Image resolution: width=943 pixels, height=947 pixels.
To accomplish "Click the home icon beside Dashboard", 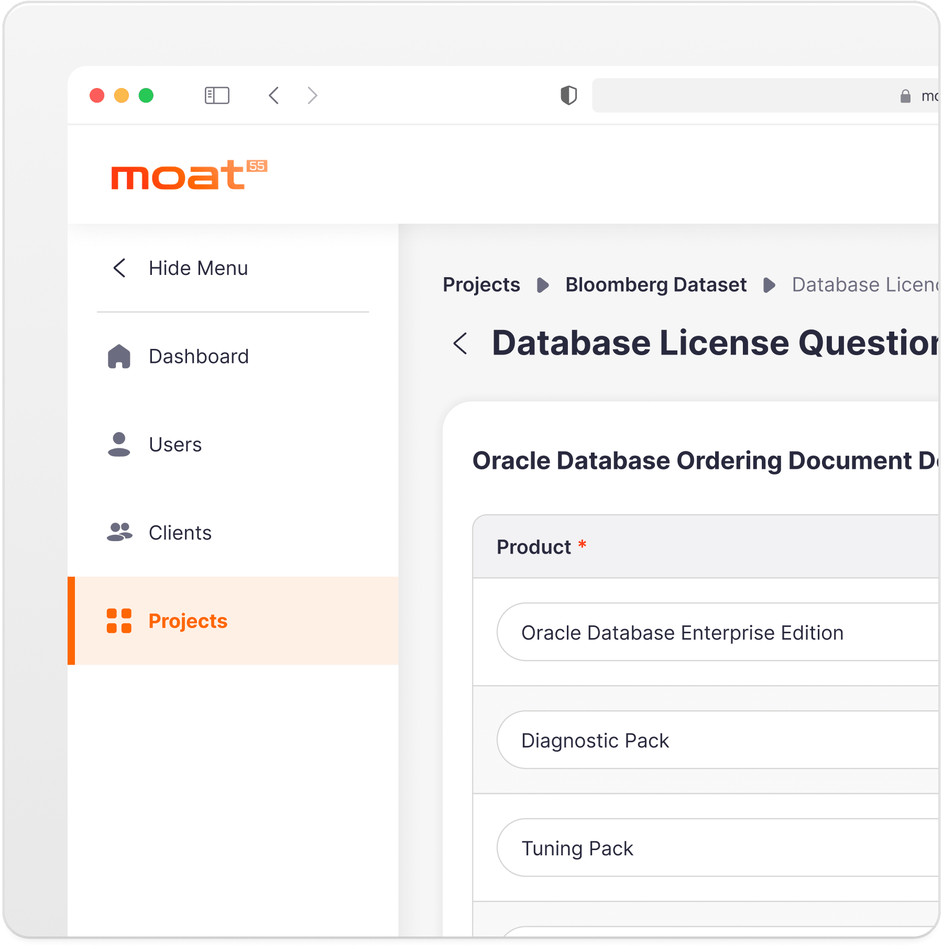I will tap(119, 356).
